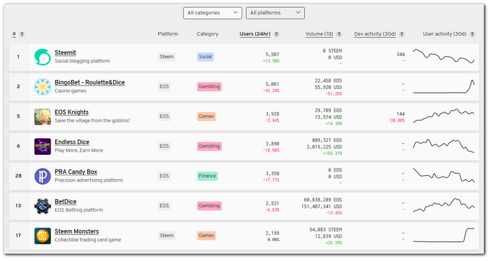Click the PRA Candy Box logo icon
Screen dimensions: 491x261
(42, 176)
